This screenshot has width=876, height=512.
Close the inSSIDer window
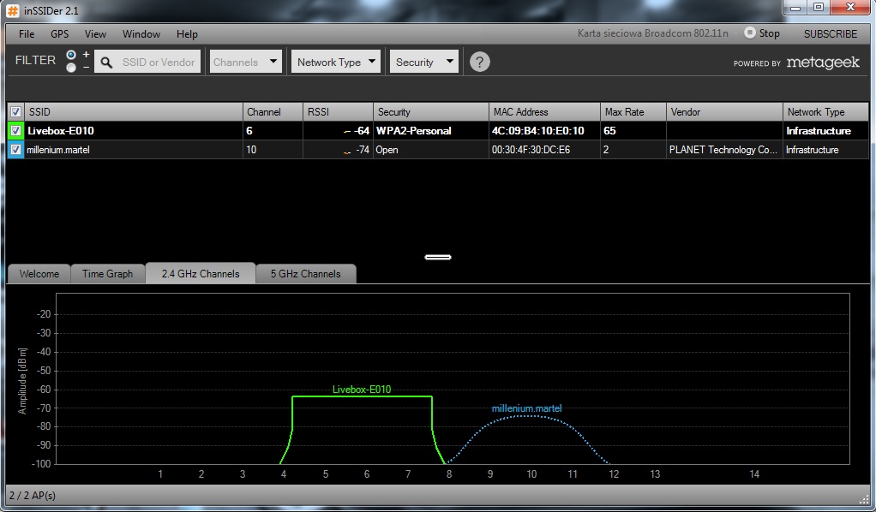(850, 8)
